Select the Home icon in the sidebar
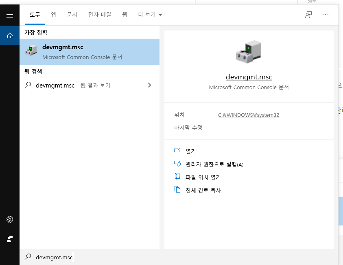This screenshot has width=343, height=265. (x=10, y=35)
